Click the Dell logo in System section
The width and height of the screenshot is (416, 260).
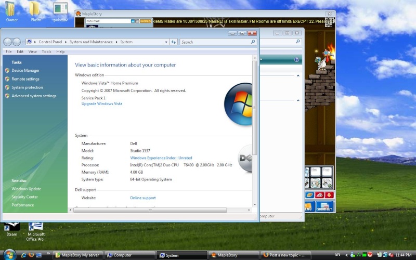(245, 159)
